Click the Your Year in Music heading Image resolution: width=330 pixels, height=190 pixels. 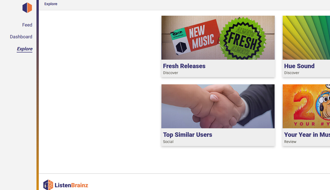coord(307,135)
